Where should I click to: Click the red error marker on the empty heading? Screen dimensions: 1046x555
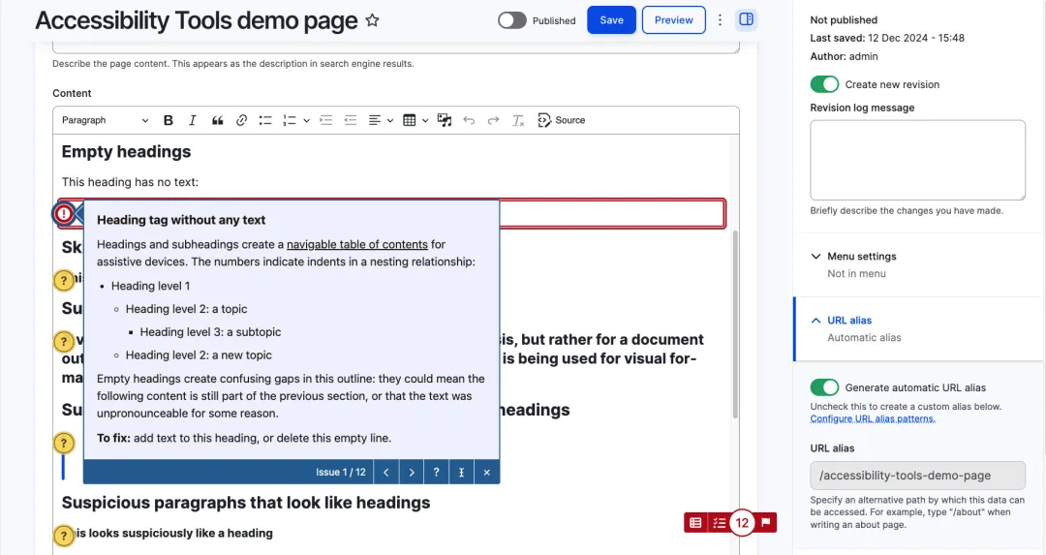point(63,213)
